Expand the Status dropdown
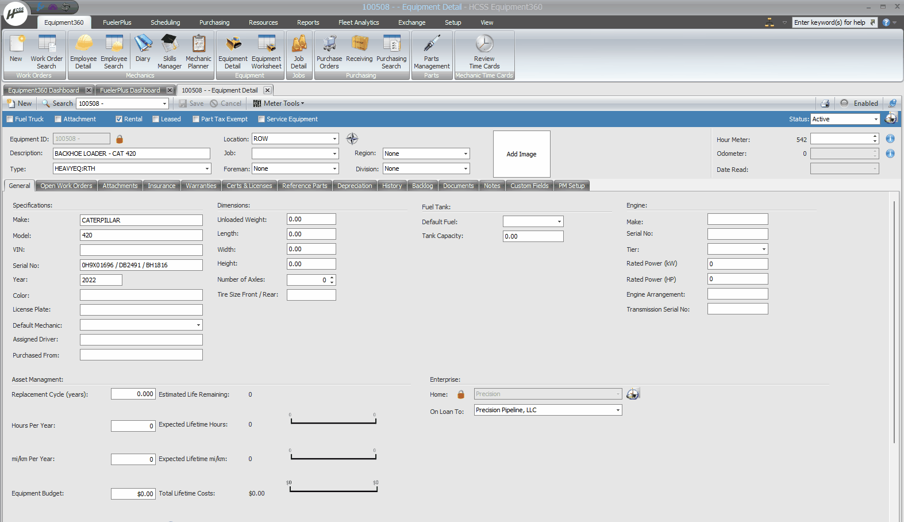 click(876, 119)
